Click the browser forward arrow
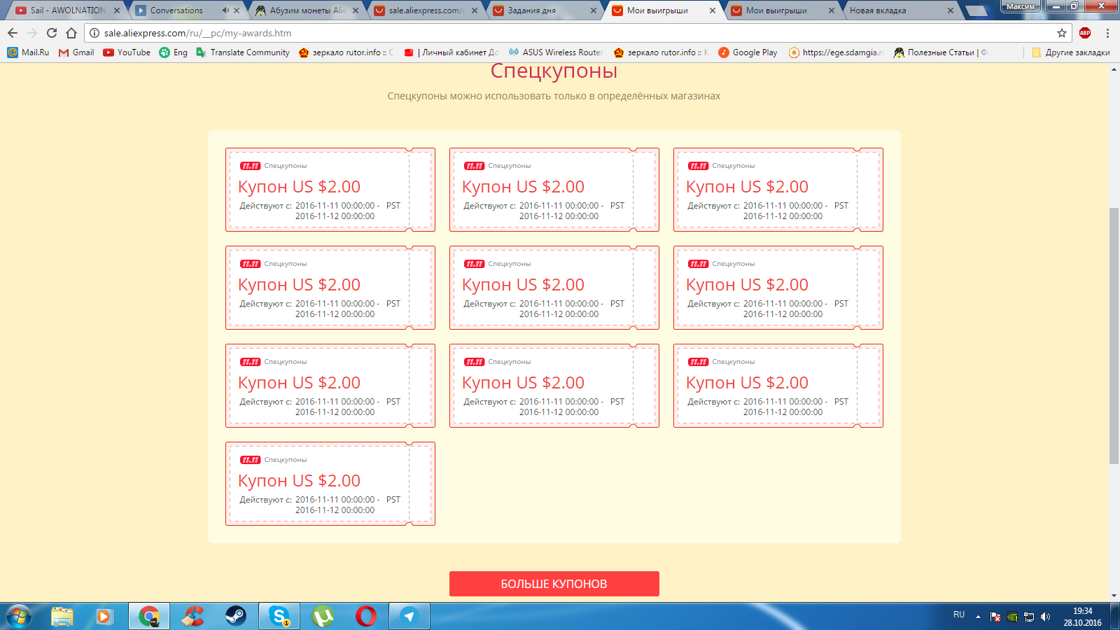This screenshot has width=1120, height=630. click(x=32, y=33)
